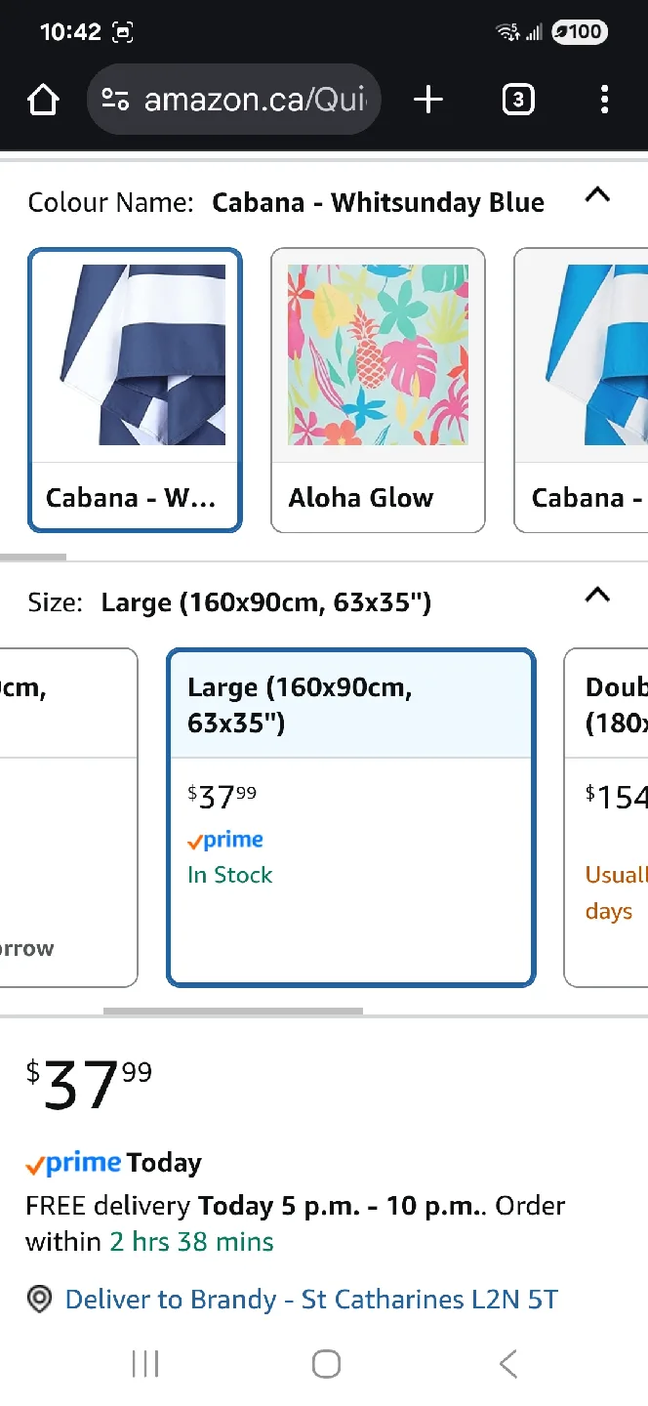Tap the recent apps navigation button

click(x=144, y=1363)
